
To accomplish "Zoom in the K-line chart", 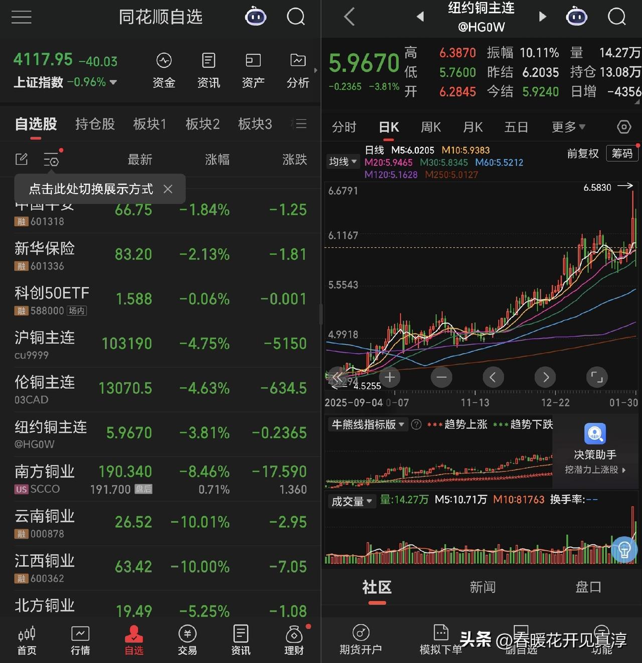I will (390, 377).
